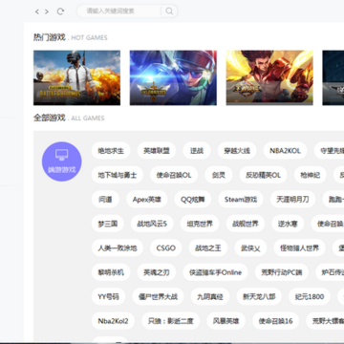This screenshot has height=344, width=344.
Task: Open the 战地风云5 game tag
Action: pos(152,224)
